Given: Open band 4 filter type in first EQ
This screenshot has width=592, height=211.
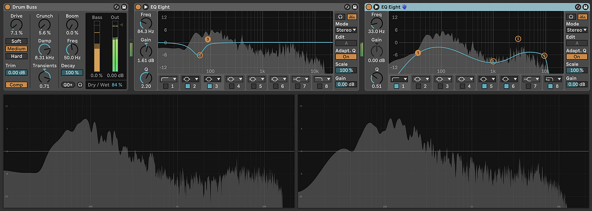Looking at the screenshot, I should [x=234, y=79].
